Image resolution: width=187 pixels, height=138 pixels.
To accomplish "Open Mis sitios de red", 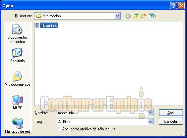I will (18, 125).
